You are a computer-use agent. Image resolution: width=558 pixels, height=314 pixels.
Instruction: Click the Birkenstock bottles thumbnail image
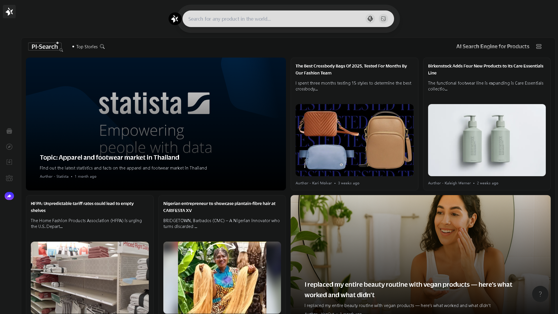pyautogui.click(x=487, y=140)
